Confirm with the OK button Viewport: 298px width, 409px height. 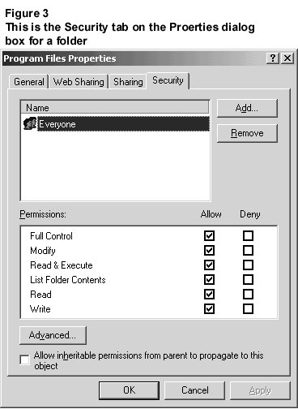point(129,390)
